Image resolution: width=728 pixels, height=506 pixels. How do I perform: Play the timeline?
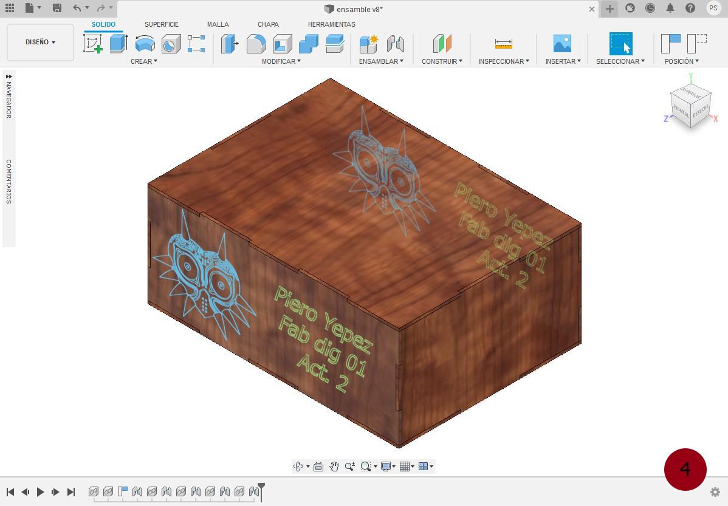40,491
